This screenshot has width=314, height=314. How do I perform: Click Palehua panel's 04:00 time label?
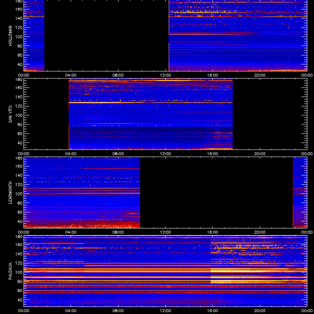click(x=71, y=311)
